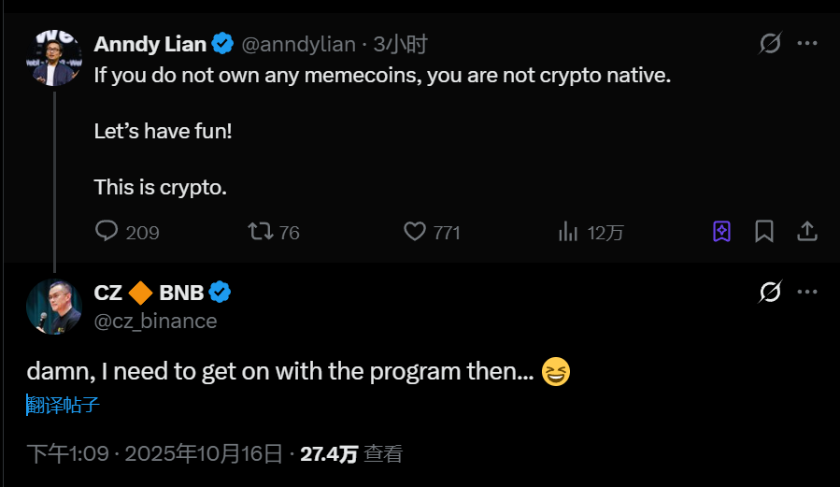Click Grok icon on CZ's reply
840x487 pixels.
tap(771, 293)
